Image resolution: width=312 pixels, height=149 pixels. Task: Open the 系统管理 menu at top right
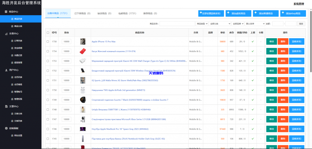click(x=299, y=4)
